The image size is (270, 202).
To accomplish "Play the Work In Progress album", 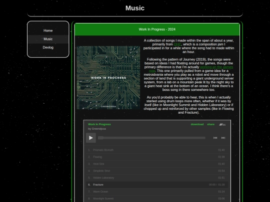I will [x=91, y=138].
